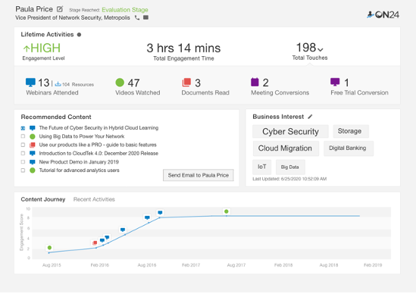Click the Last Updated timestamp
Viewport: 416px width, 294px height.
(x=289, y=179)
